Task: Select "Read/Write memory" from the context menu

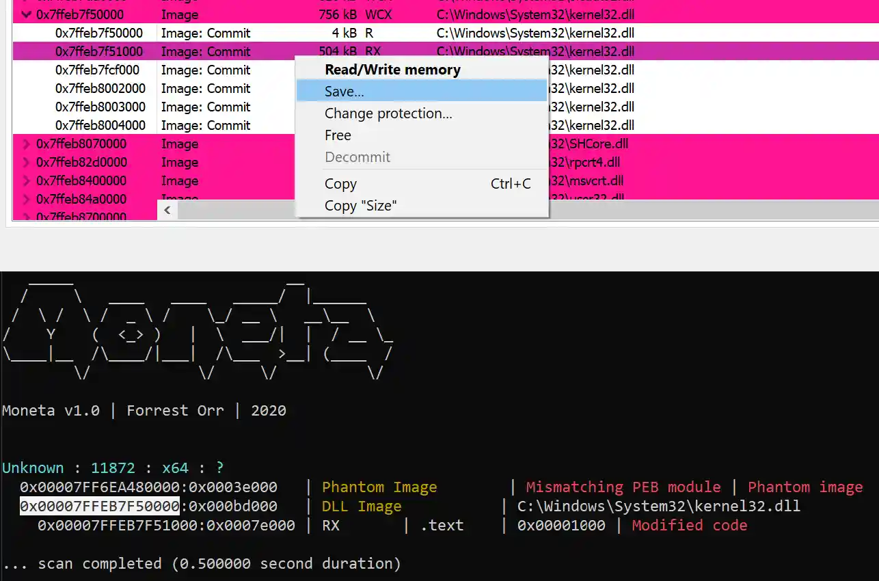Action: click(x=392, y=69)
